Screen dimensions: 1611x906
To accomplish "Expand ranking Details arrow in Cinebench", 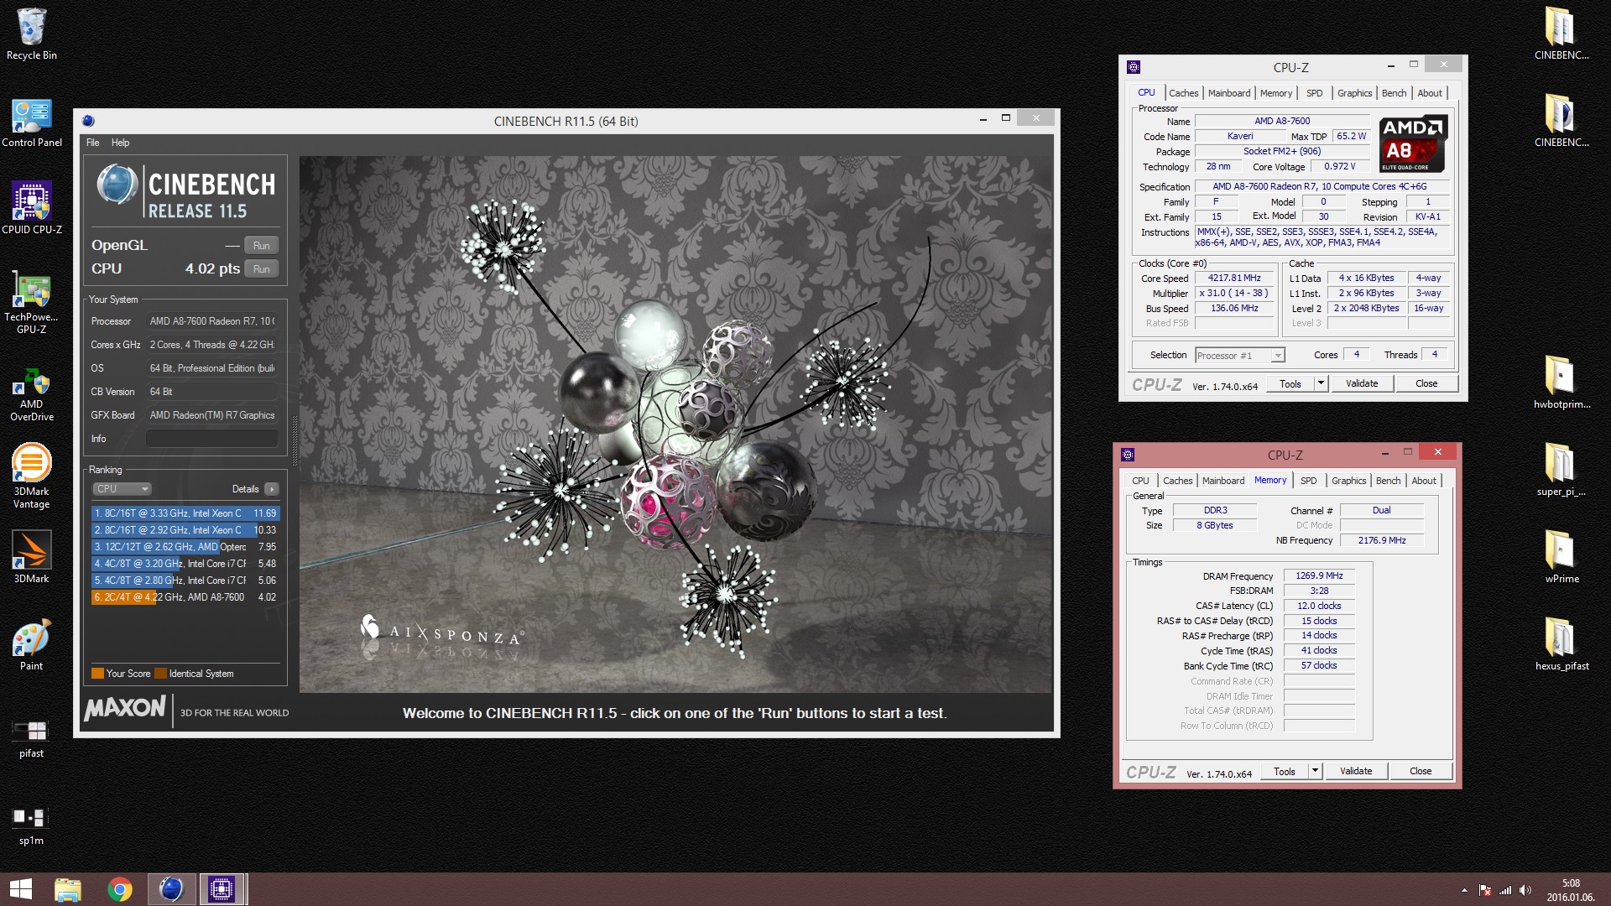I will click(x=271, y=489).
